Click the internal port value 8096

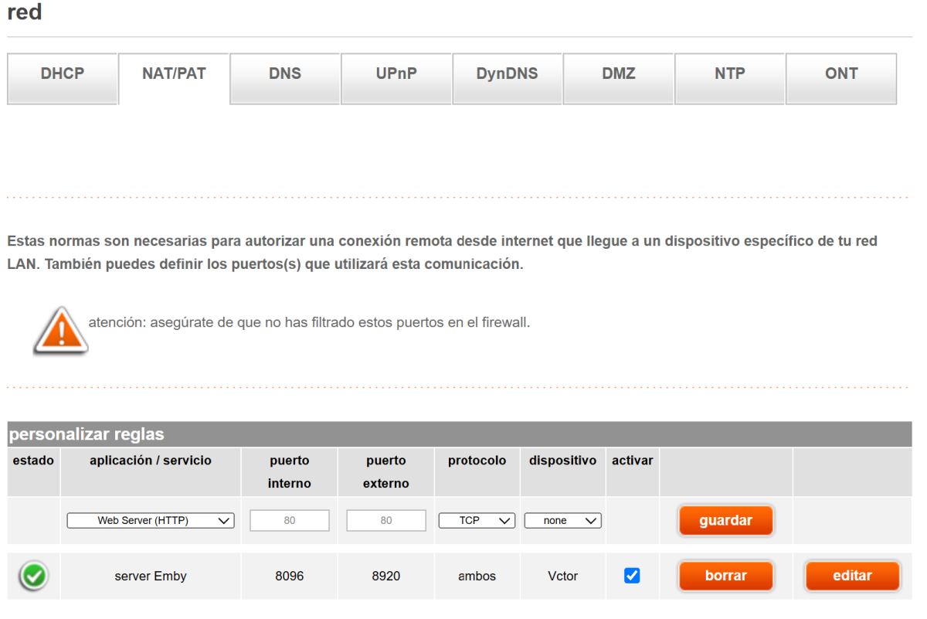(290, 576)
